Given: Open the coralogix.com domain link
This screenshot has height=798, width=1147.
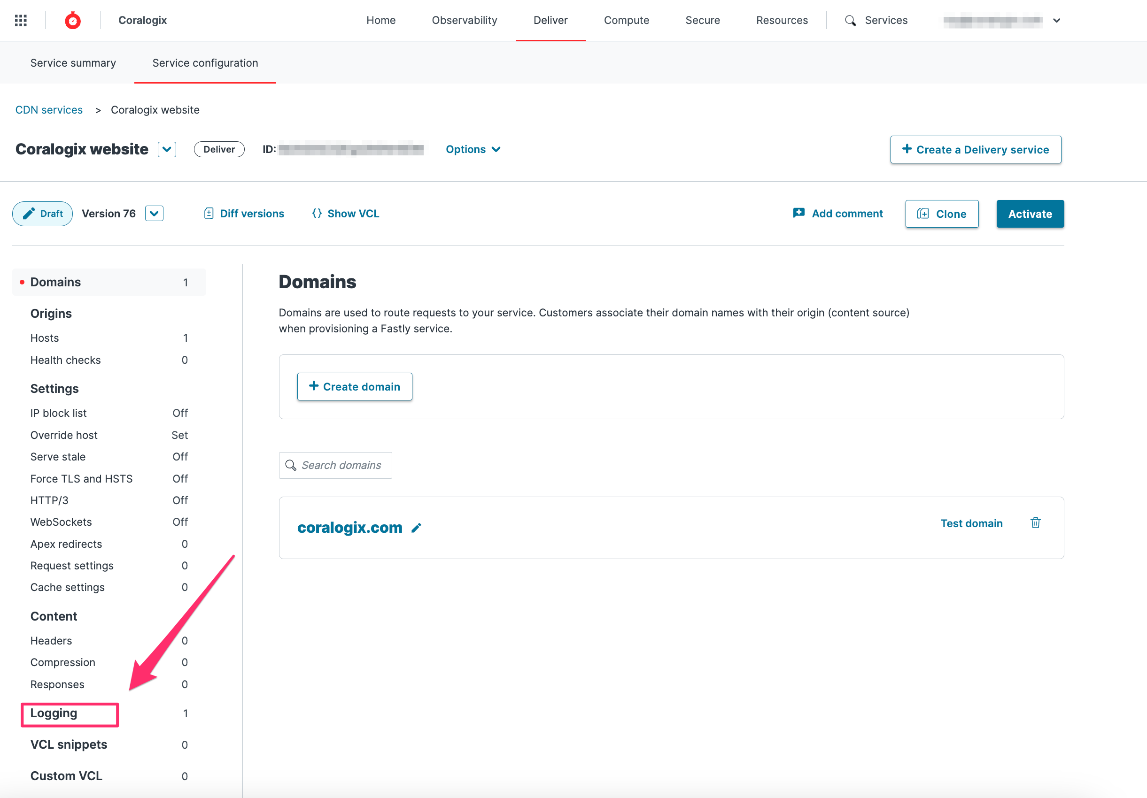Looking at the screenshot, I should click(350, 528).
